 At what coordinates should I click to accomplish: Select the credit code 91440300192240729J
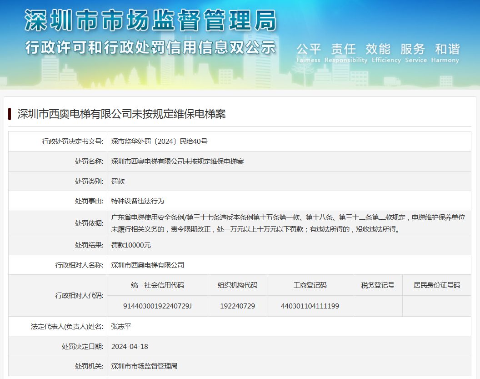pos(157,306)
